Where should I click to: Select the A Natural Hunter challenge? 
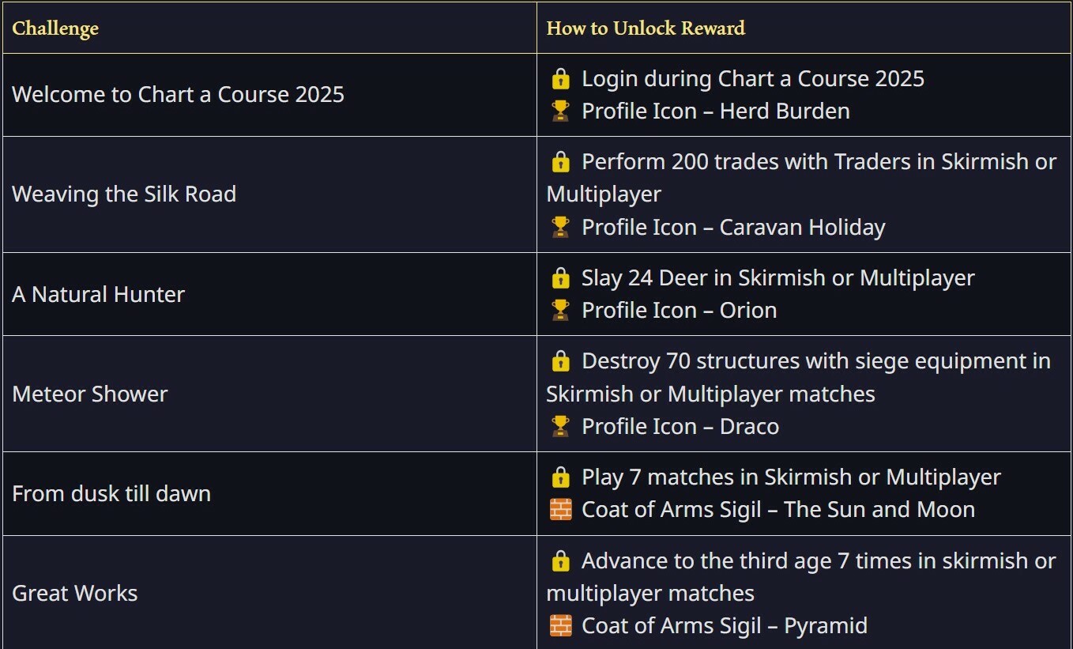(x=98, y=295)
